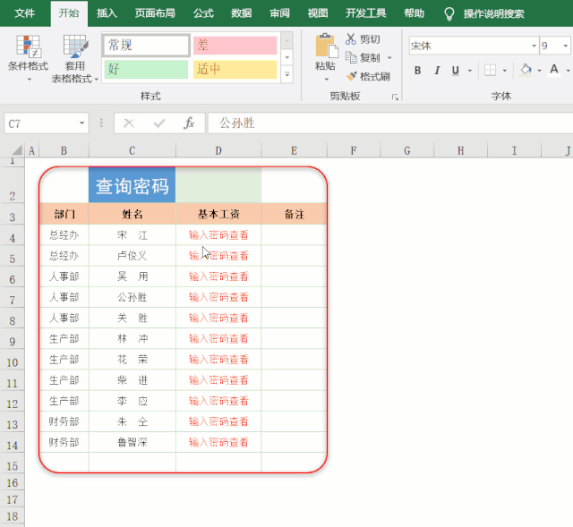This screenshot has width=573, height=527.
Task: Select the 财务部 cell in 朱仝's row
Action: coord(64,421)
